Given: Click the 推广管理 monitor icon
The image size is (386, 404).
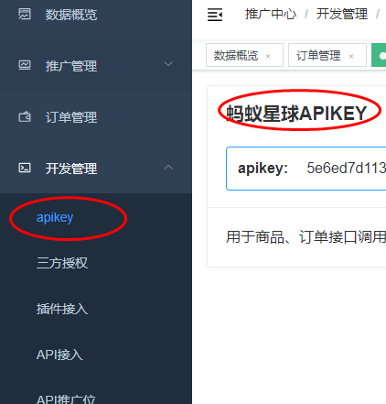Looking at the screenshot, I should pyautogui.click(x=25, y=65).
